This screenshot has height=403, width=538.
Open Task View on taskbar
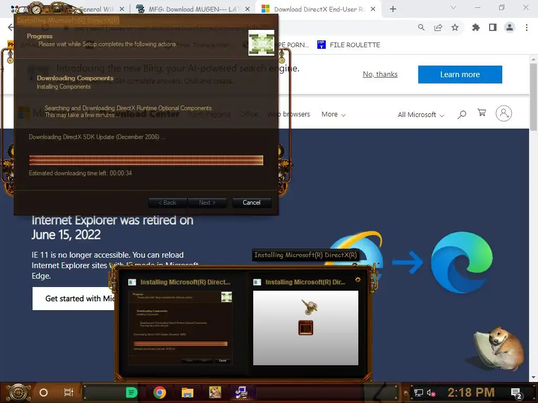pyautogui.click(x=69, y=393)
